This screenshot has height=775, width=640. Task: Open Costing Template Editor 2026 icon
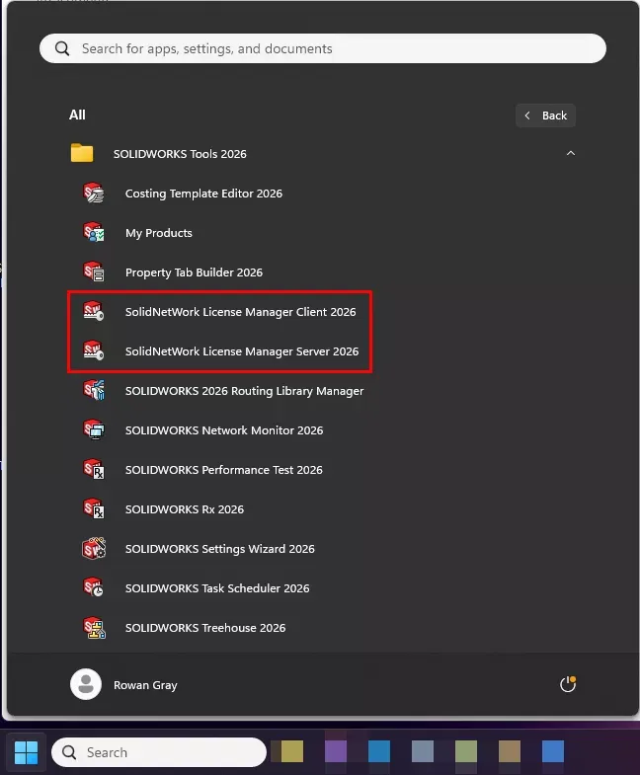tap(94, 194)
